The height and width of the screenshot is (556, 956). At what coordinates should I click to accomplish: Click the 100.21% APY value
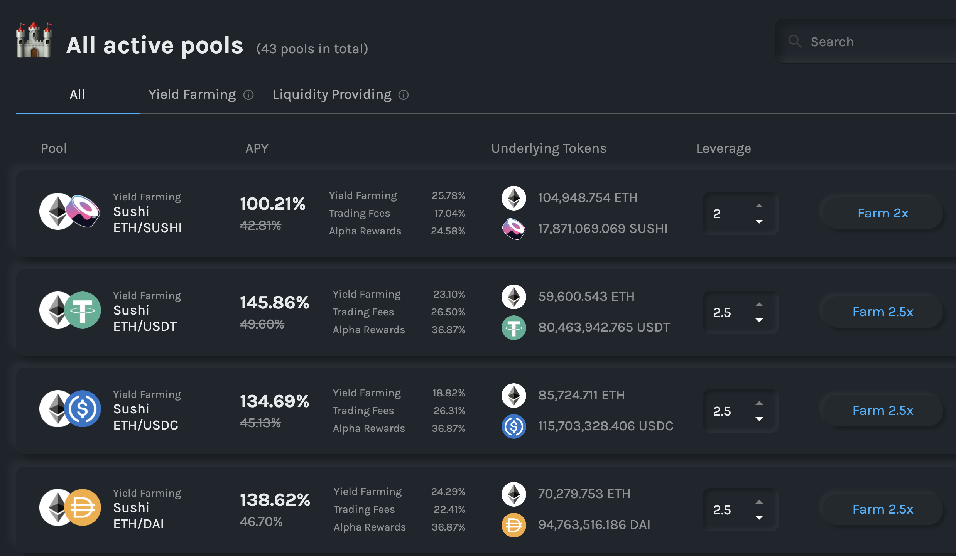coord(272,204)
